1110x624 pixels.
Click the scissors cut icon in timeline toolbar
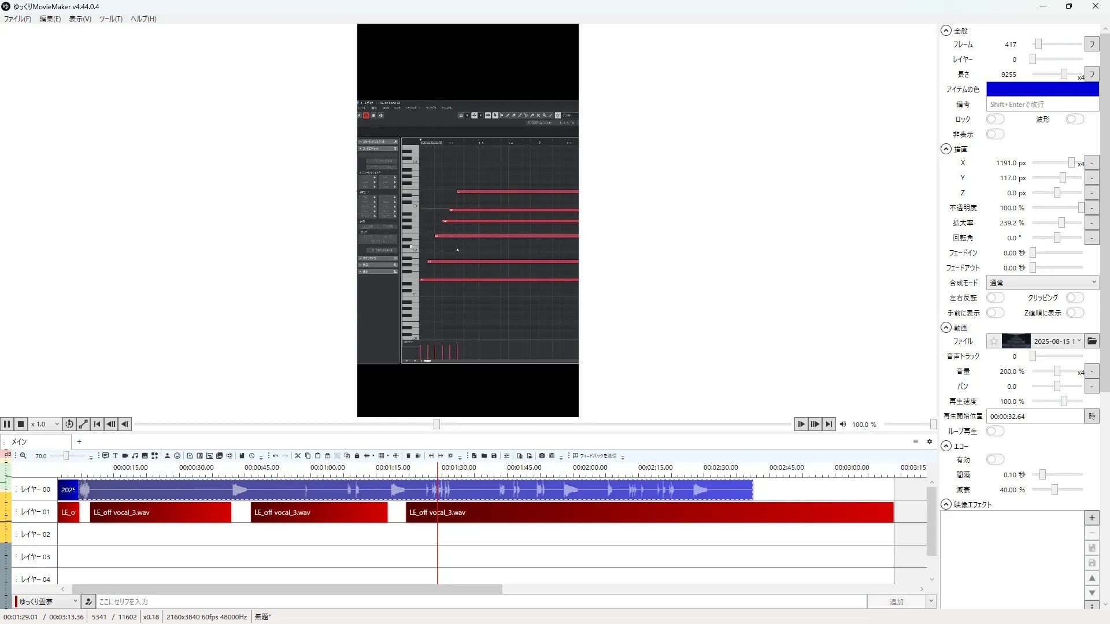coord(298,456)
